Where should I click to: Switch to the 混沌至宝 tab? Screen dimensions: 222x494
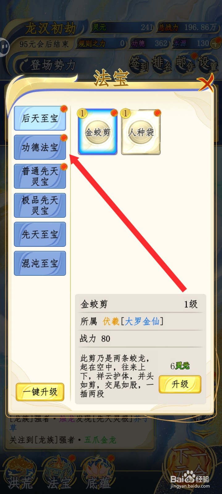(40, 263)
